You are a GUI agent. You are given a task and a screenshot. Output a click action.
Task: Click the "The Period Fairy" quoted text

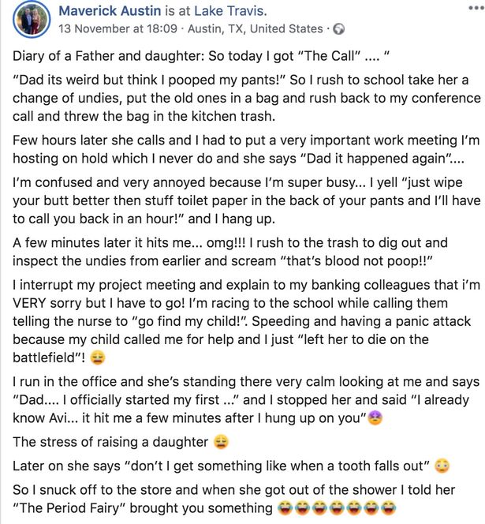click(x=69, y=508)
